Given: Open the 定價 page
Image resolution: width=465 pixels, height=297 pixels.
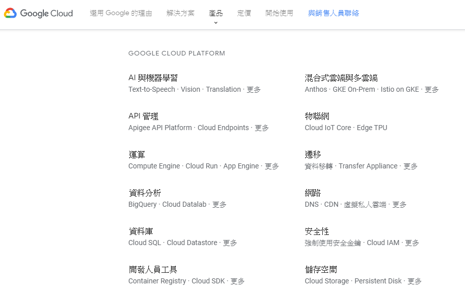Looking at the screenshot, I should (x=244, y=13).
